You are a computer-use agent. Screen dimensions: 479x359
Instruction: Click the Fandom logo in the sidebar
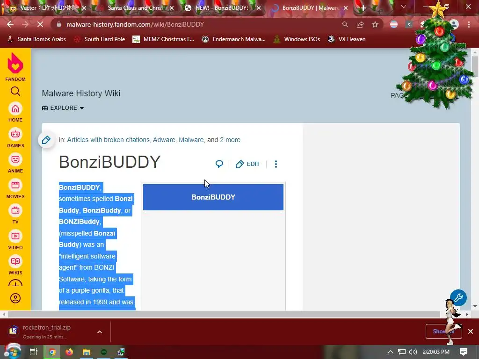point(15,67)
